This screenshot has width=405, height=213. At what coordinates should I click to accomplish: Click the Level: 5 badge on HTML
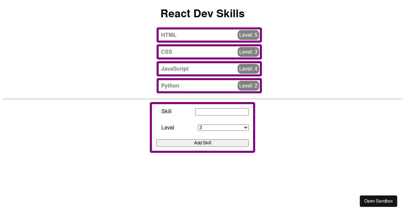248,35
